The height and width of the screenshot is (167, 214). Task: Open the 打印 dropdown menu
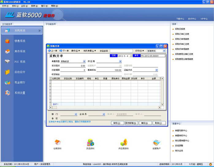(x=139, y=51)
